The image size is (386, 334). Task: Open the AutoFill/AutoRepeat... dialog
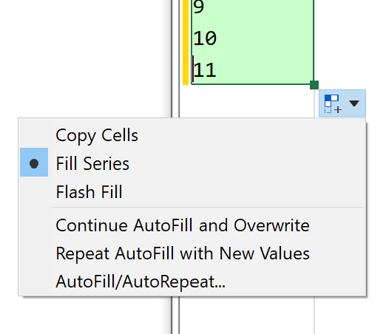[x=140, y=282]
